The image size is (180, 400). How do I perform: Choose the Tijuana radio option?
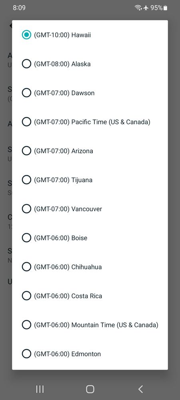[26, 180]
